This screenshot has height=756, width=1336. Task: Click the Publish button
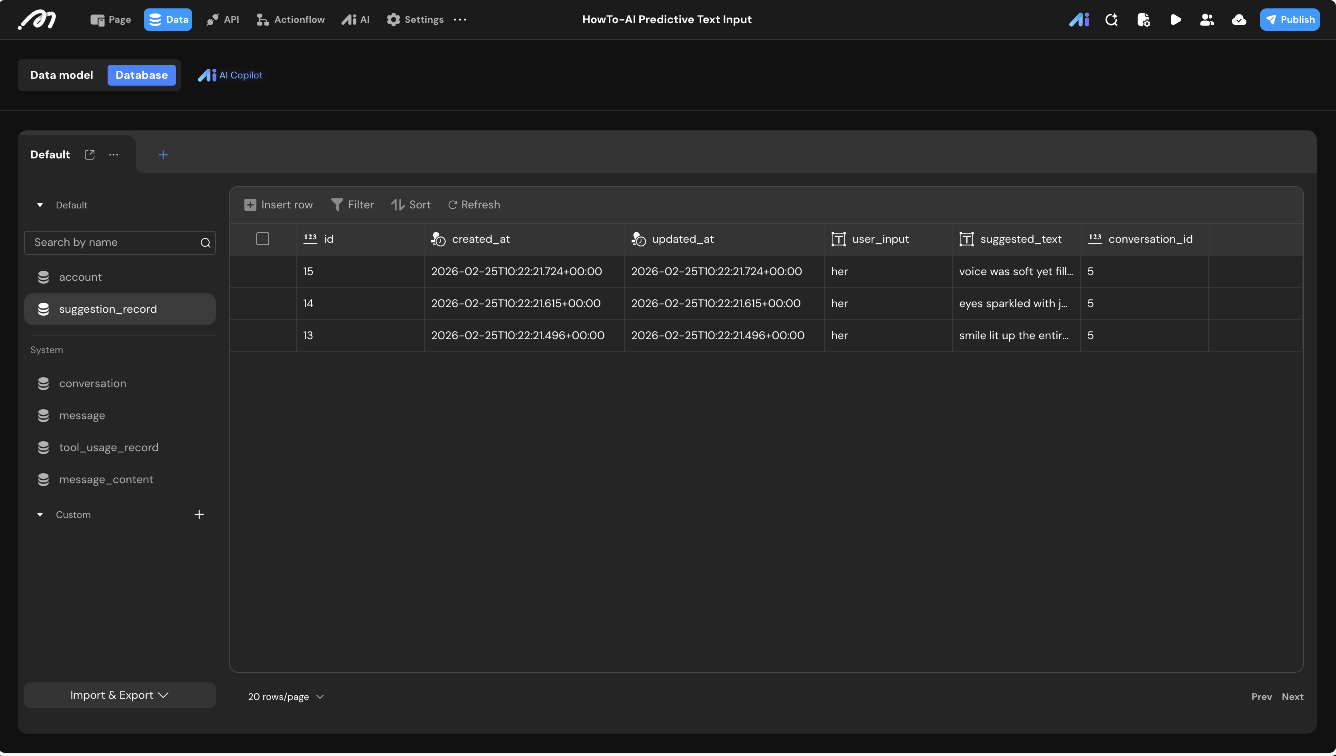pyautogui.click(x=1289, y=20)
